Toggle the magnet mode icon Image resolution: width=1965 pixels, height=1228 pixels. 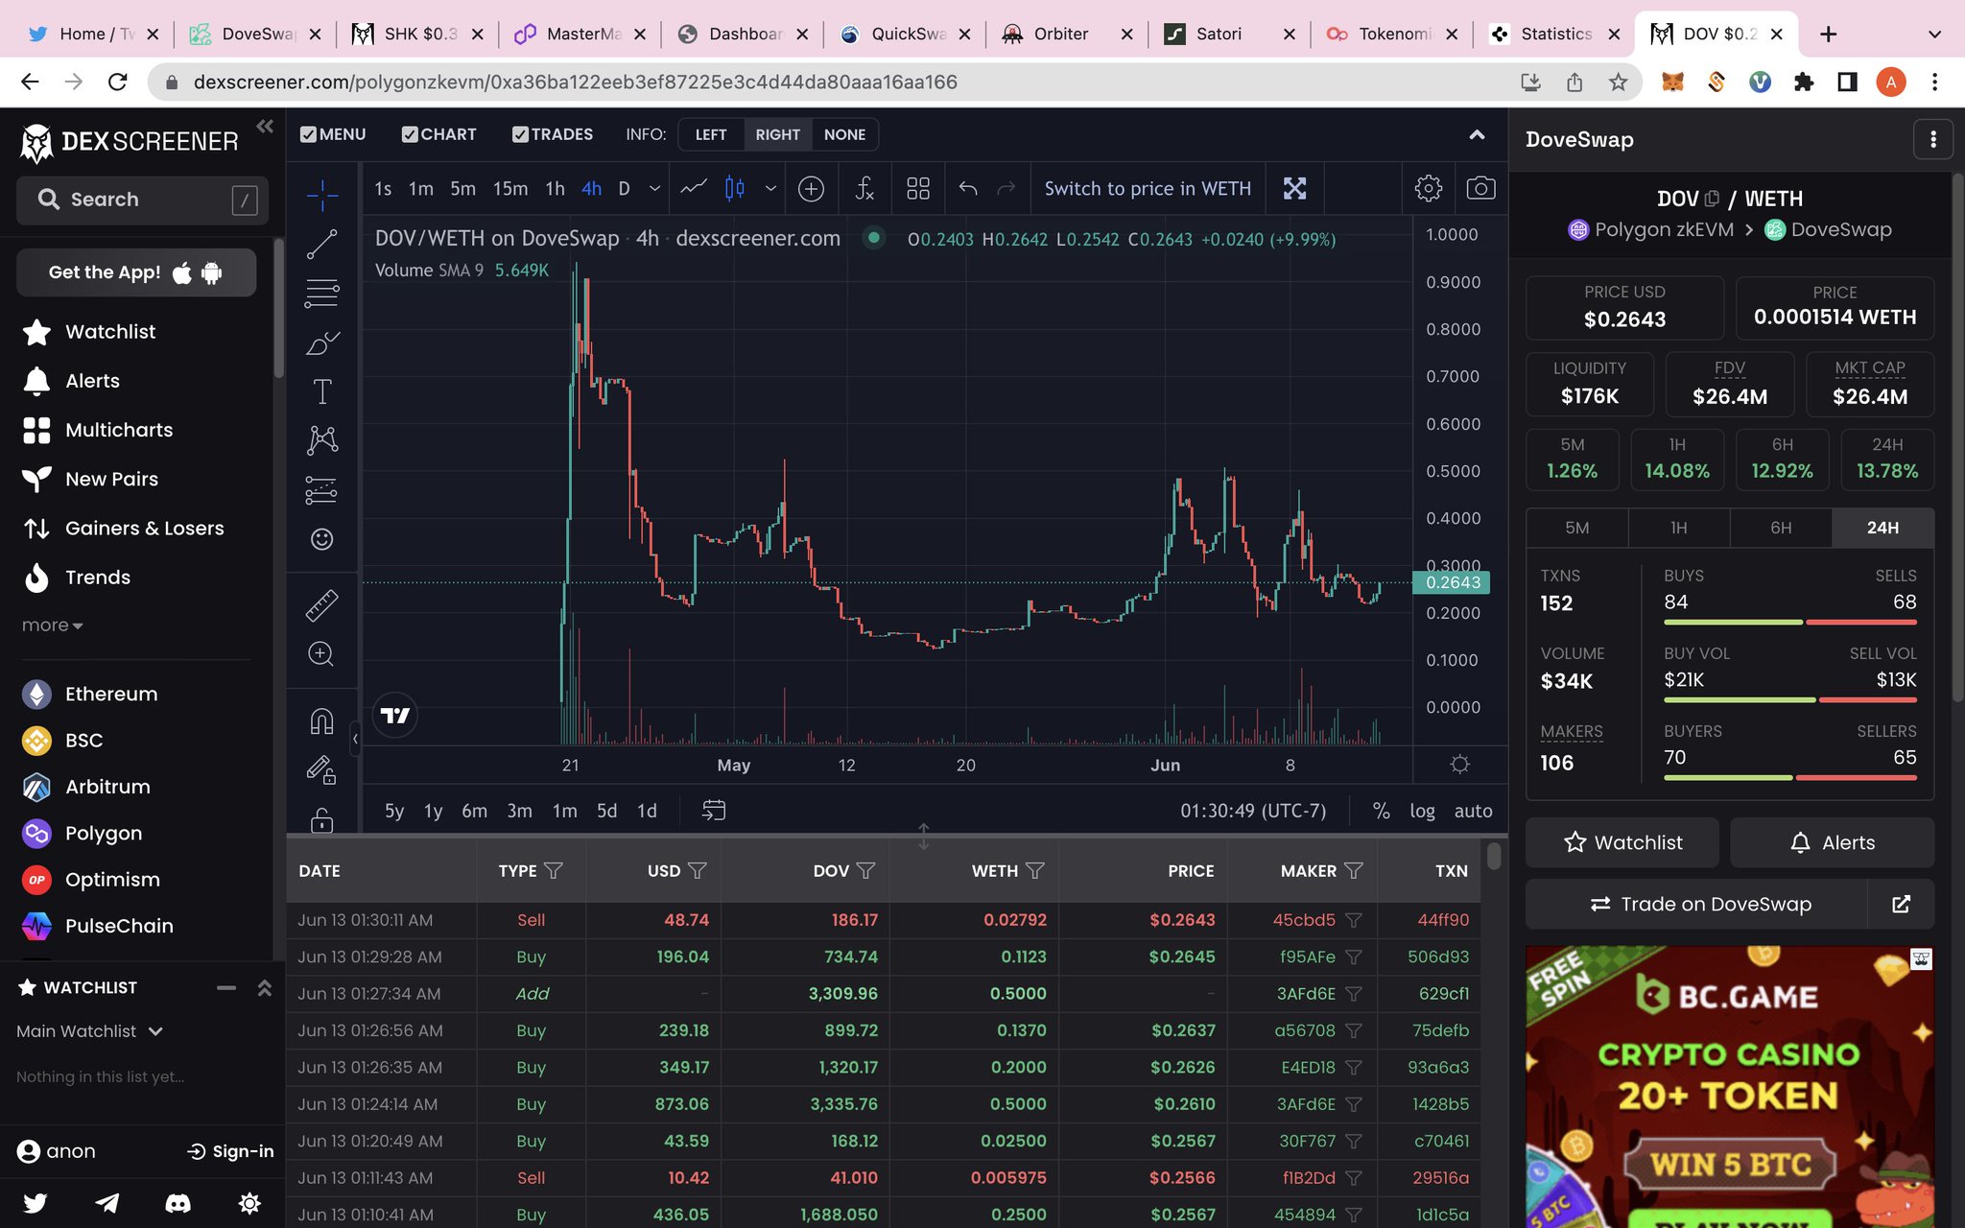[321, 720]
